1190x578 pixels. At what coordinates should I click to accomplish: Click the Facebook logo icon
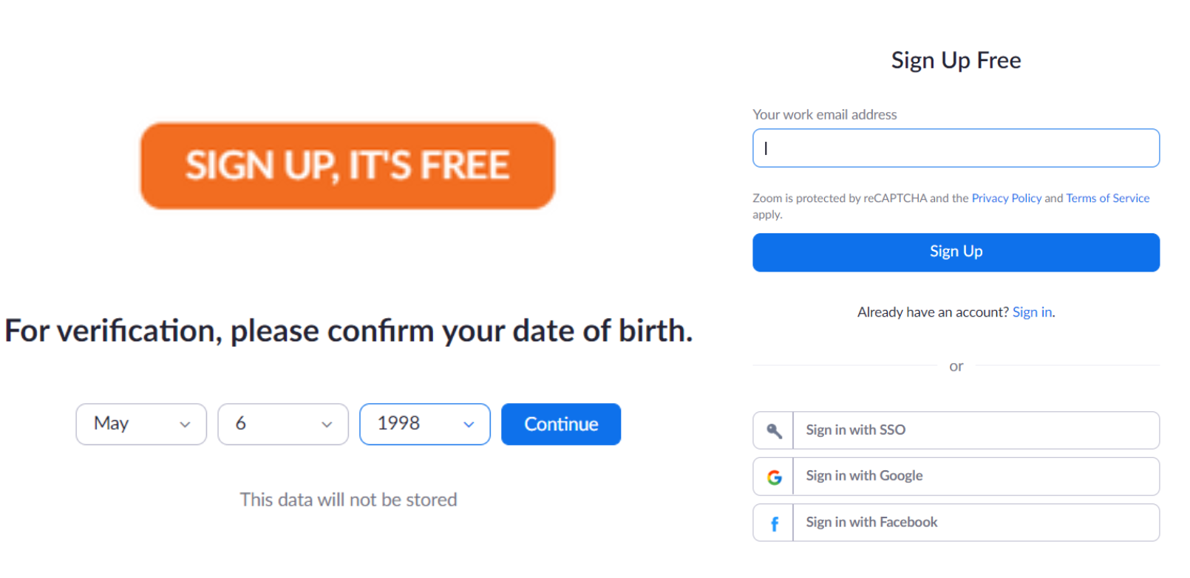(773, 523)
